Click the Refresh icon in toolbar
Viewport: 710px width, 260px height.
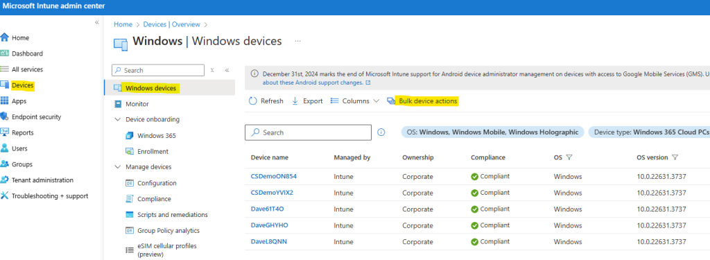(252, 101)
